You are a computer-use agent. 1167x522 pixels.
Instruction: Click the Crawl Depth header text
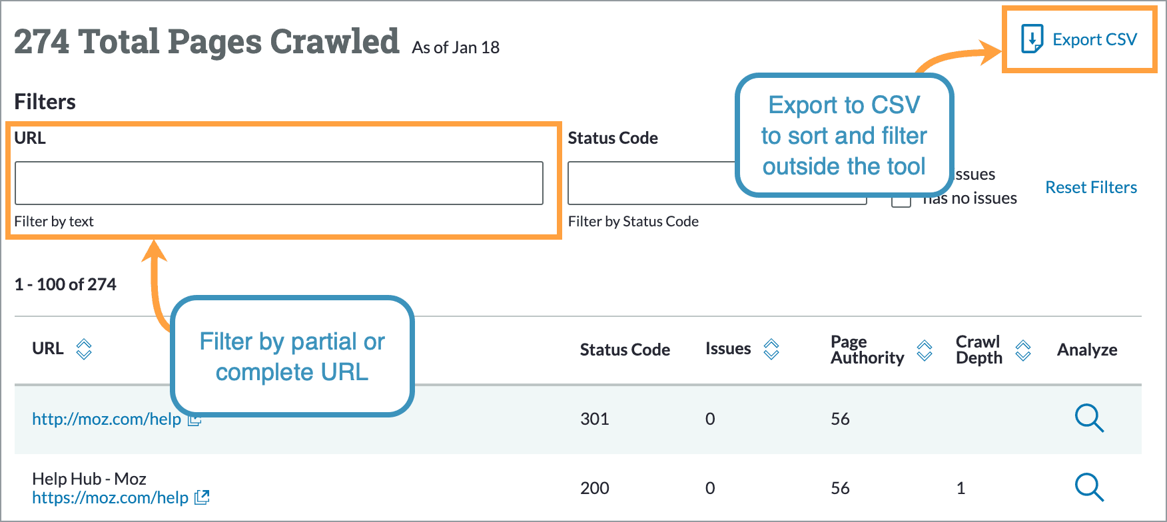point(978,350)
